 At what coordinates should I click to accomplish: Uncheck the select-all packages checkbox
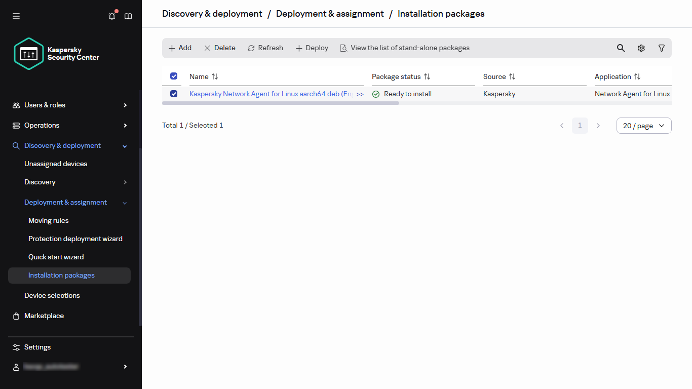click(x=173, y=76)
